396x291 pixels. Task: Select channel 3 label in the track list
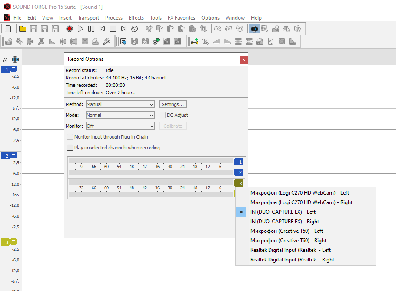click(x=5, y=242)
